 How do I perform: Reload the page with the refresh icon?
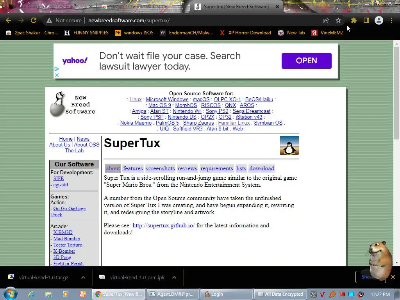point(34,20)
